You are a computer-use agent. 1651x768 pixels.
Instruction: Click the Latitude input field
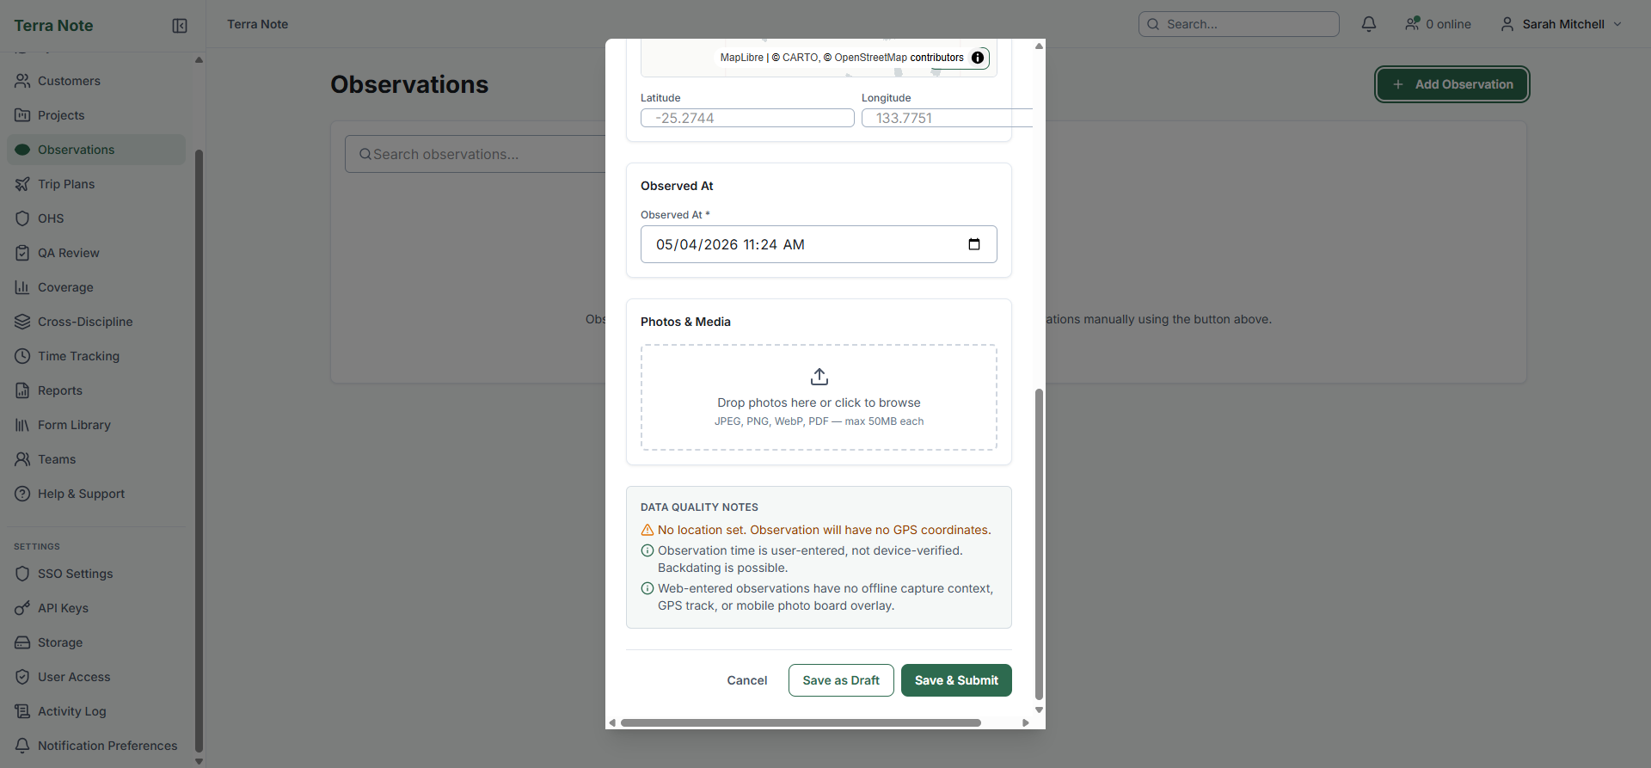[747, 118]
